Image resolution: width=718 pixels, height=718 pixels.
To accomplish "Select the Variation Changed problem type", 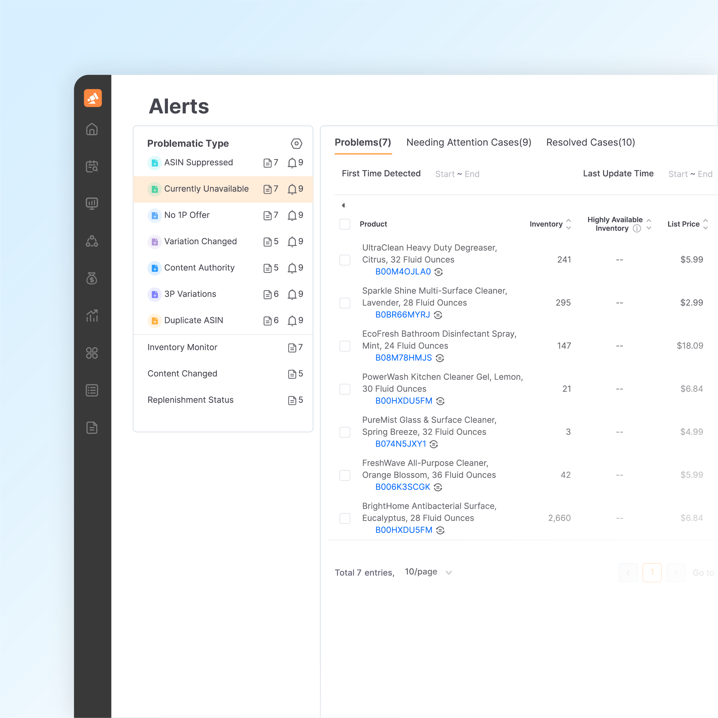I will pyautogui.click(x=200, y=241).
